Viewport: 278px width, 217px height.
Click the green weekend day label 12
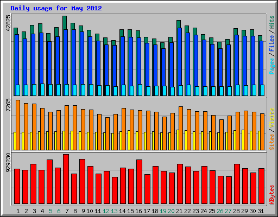click(x=106, y=211)
